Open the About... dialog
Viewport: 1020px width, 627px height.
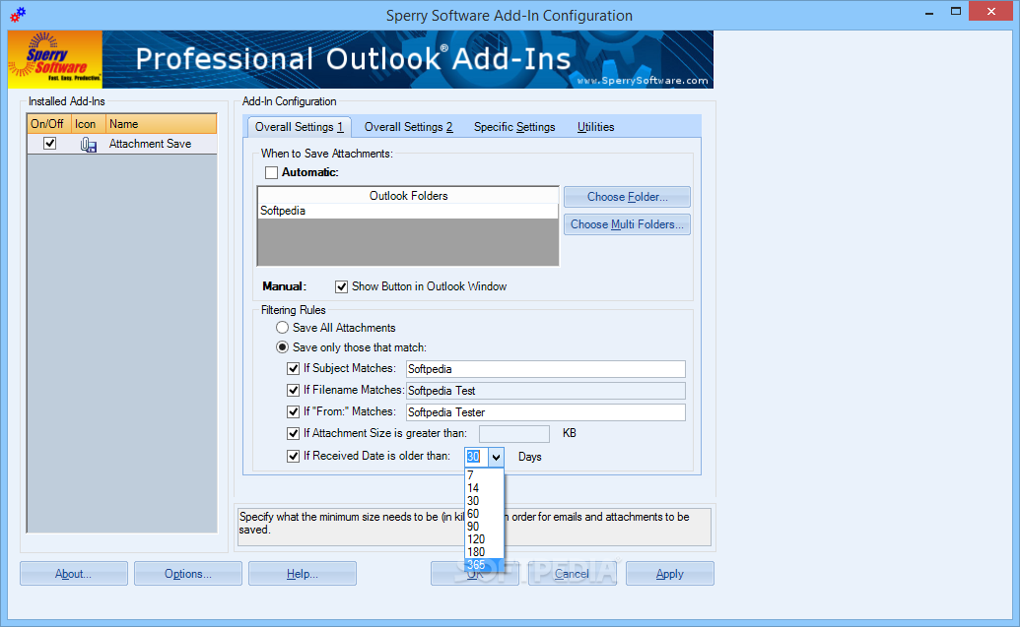74,574
